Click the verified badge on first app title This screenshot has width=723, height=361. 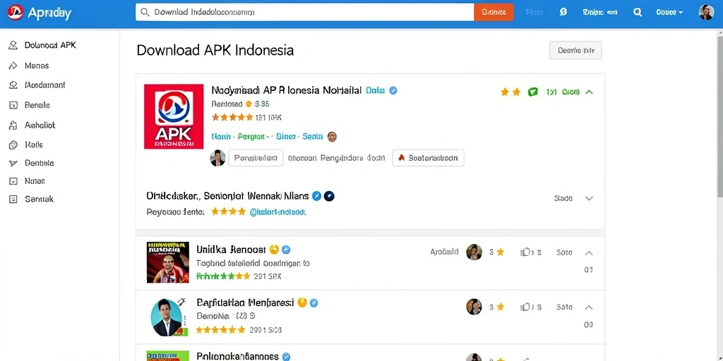tap(393, 91)
